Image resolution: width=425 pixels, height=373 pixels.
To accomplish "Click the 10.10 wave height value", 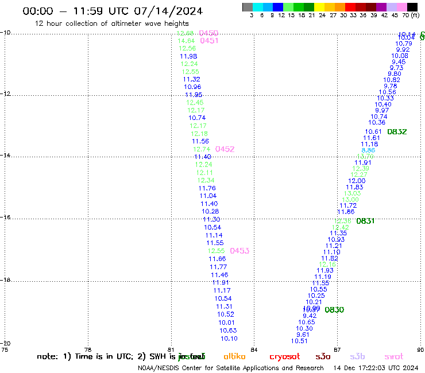I will point(229,339).
